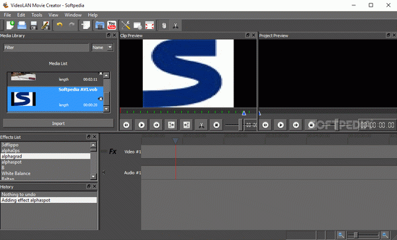Click next frame in Clip Preview
The height and width of the screenshot is (240, 397).
[x=156, y=125]
